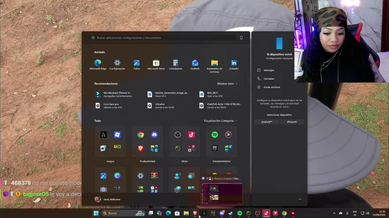Image resolution: width=389 pixels, height=218 pixels.
Task: Open the WinRAR icon in the Start menu
Action: 154,176
